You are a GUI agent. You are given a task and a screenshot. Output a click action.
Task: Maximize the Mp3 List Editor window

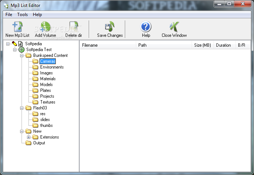point(229,4)
